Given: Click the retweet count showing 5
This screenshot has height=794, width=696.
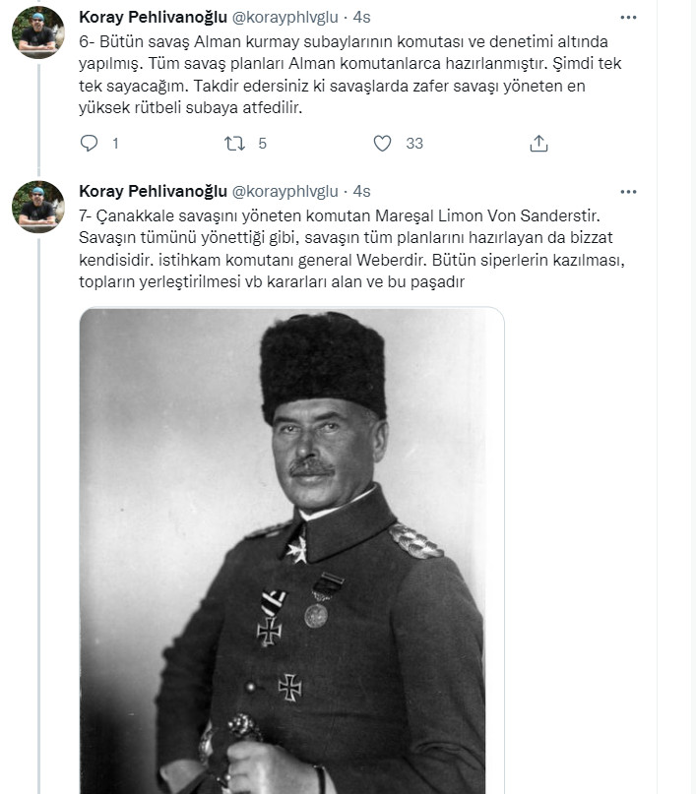Looking at the screenshot, I should point(262,144).
